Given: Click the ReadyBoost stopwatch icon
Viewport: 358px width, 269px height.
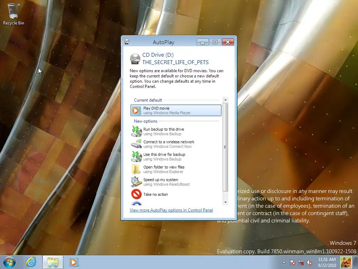Looking at the screenshot, I should (136, 182).
